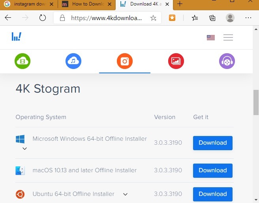Select the orange 4K Stogram camera icon

pos(125,61)
